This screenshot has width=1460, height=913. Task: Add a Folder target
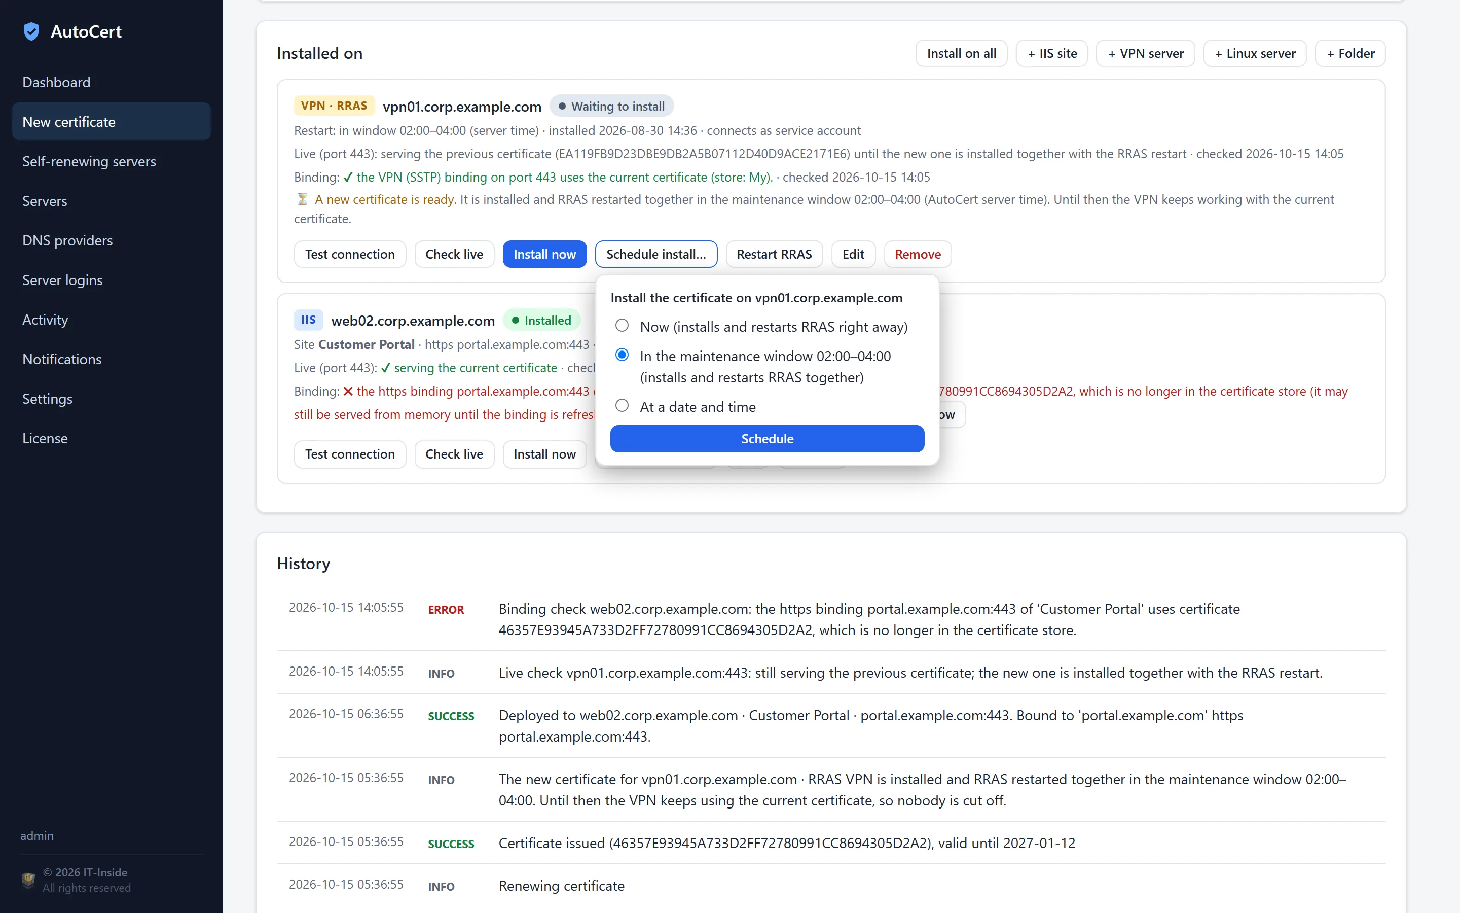pyautogui.click(x=1350, y=53)
